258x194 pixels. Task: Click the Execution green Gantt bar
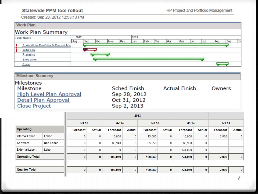(x=149, y=59)
